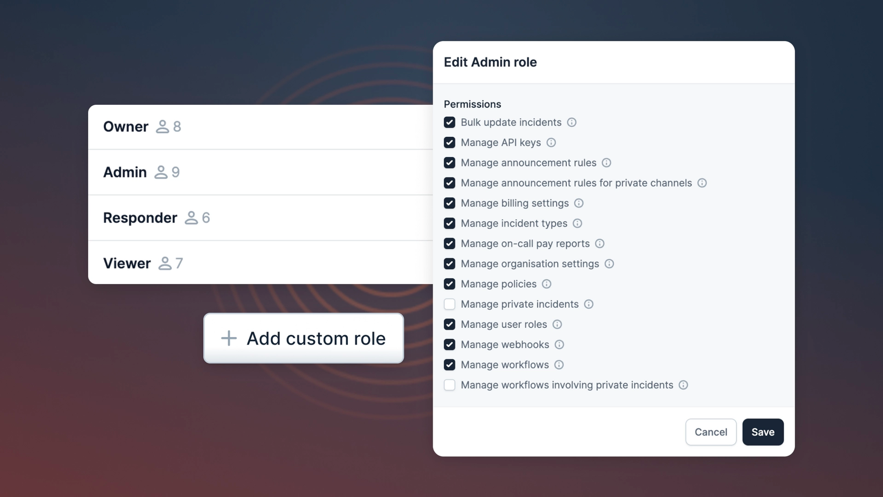Enable Manage private incidents checkbox
Image resolution: width=883 pixels, height=497 pixels.
click(449, 304)
